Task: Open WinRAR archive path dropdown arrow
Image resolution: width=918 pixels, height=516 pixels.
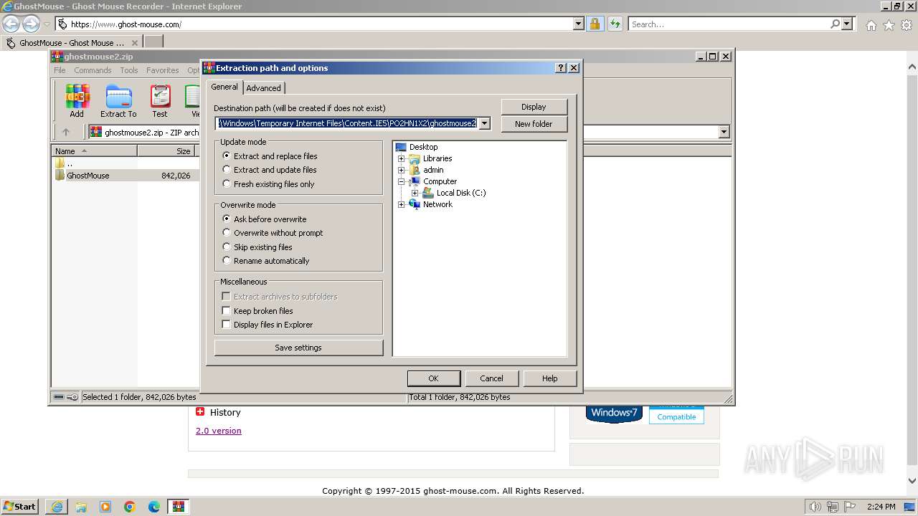Action: tap(724, 132)
